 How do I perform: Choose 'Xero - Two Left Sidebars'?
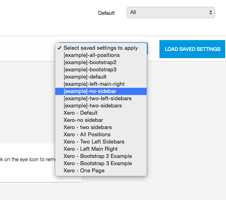[x=101, y=142]
